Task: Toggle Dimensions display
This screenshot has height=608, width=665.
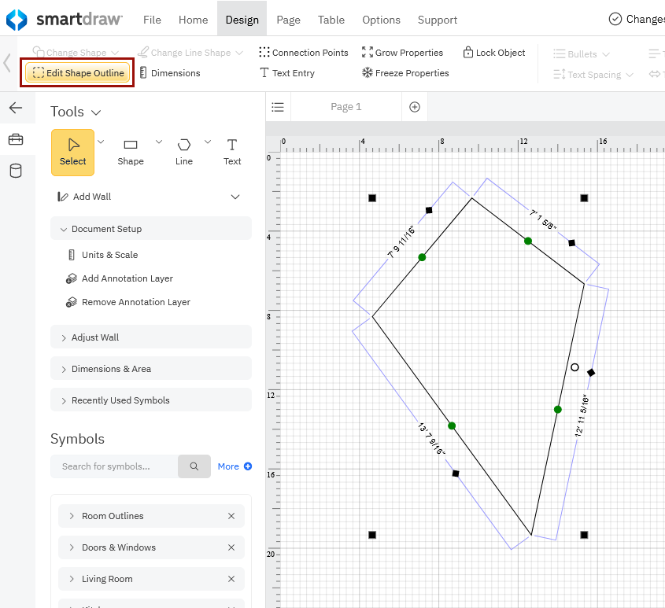Action: (x=169, y=73)
